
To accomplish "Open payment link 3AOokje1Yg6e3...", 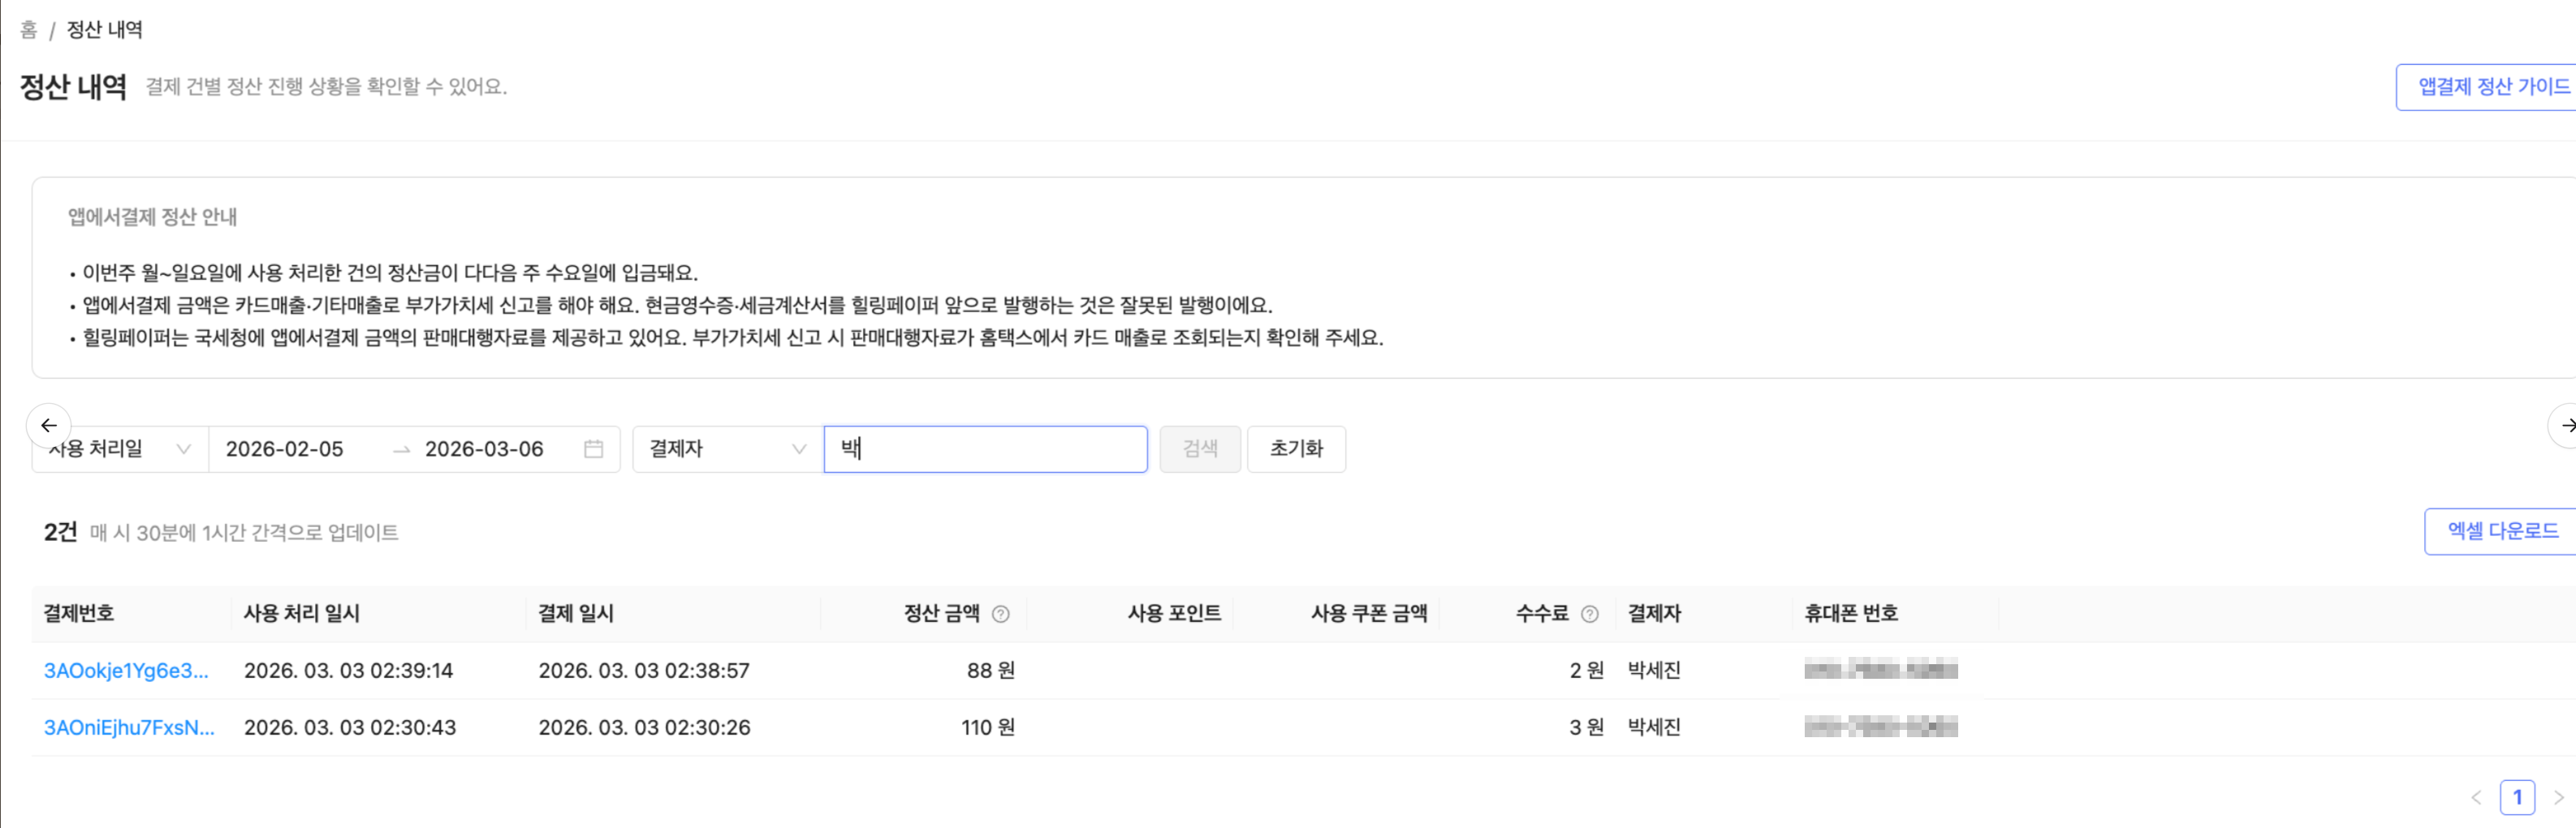I will (126, 671).
